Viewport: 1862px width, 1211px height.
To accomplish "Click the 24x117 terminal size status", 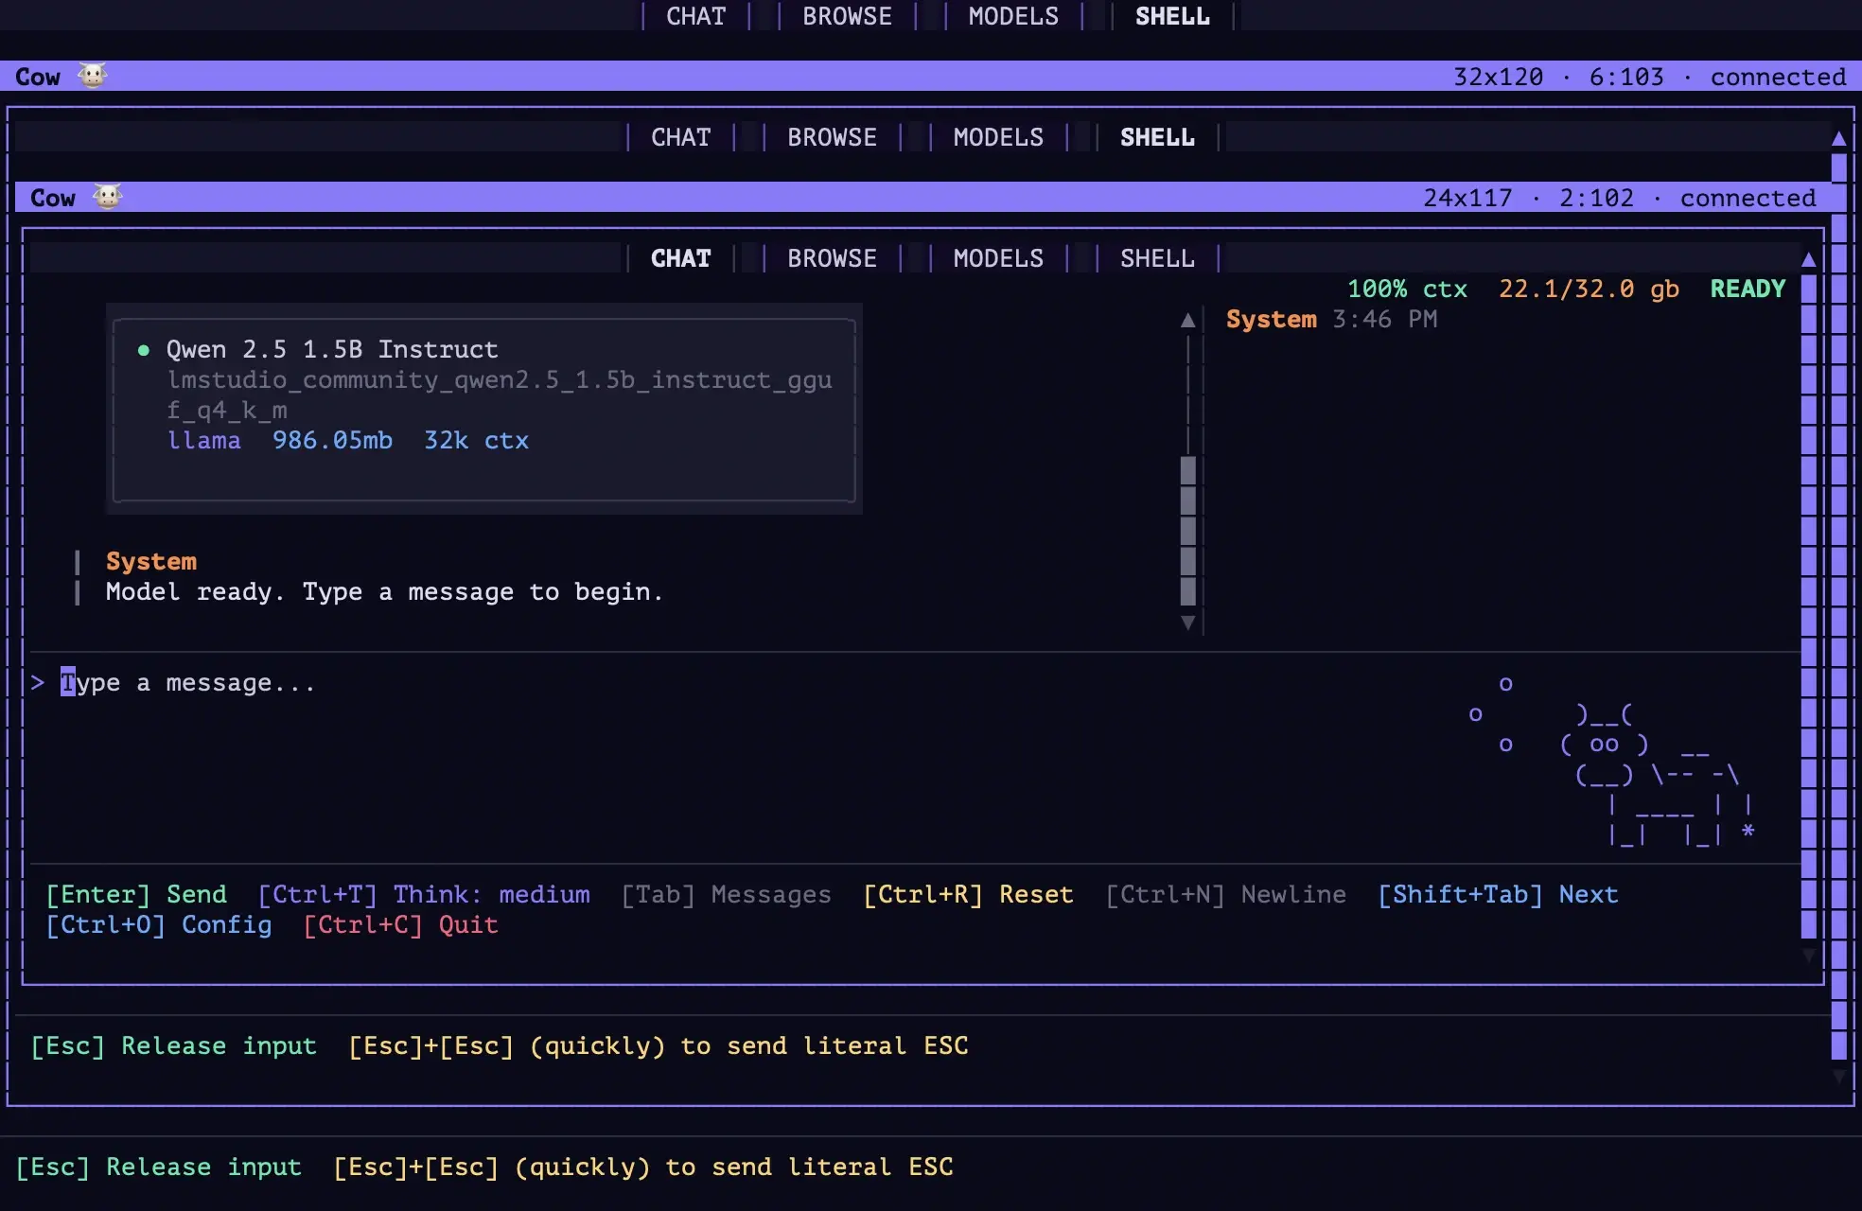I will tap(1467, 198).
